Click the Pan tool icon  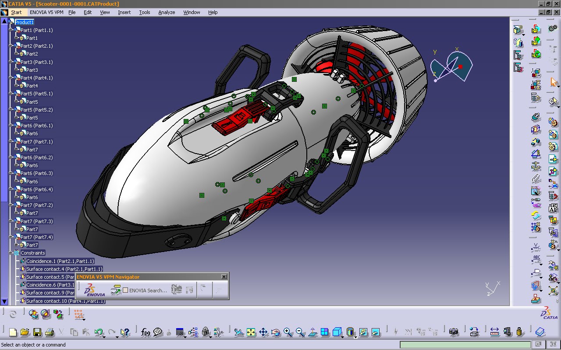[264, 332]
